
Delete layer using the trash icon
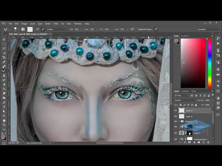coord(208,142)
